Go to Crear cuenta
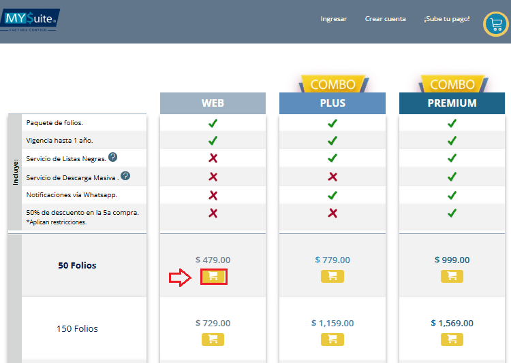This screenshot has height=363, width=511. coord(385,19)
